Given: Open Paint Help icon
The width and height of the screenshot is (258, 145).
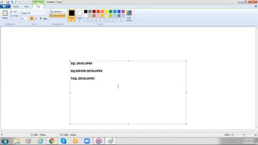Looking at the screenshot, I should 256,6.
